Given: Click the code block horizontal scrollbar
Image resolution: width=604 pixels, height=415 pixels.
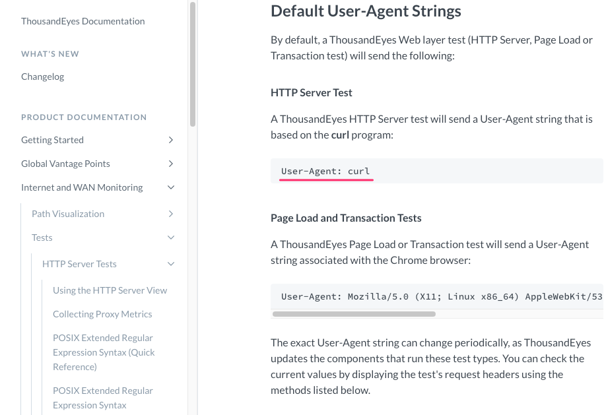Looking at the screenshot, I should pos(354,314).
